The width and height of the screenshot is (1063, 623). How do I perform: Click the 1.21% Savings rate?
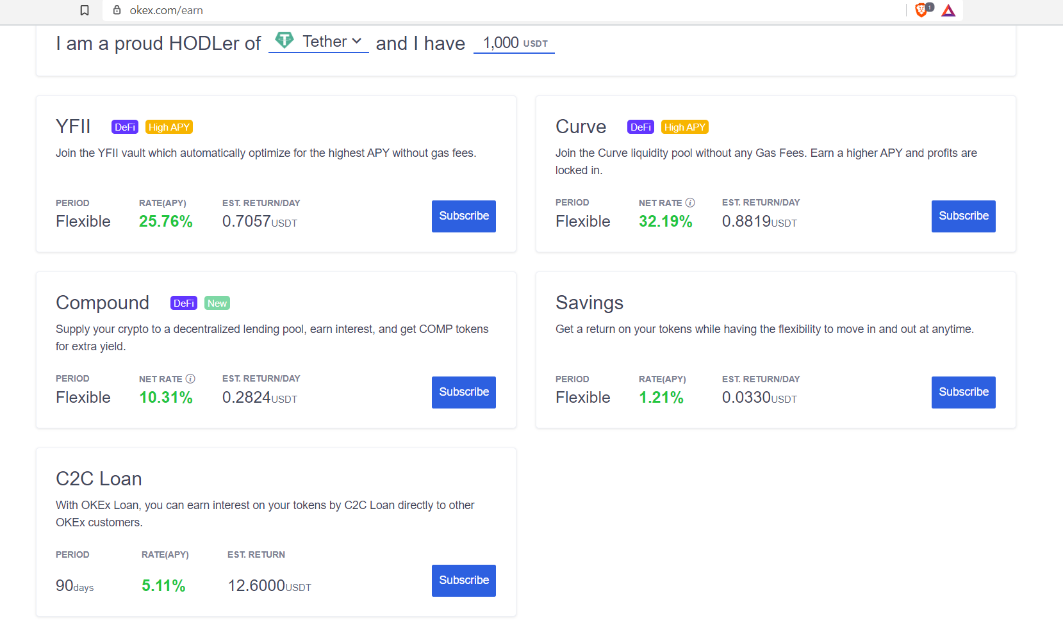point(661,398)
